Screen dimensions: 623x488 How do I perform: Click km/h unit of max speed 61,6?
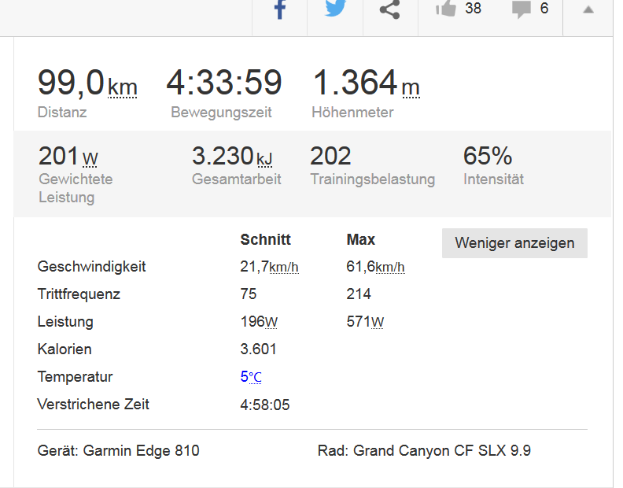390,268
